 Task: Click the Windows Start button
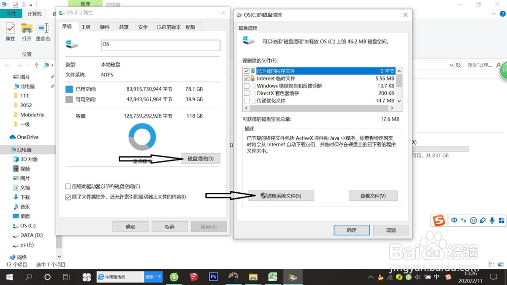[x=9, y=277]
